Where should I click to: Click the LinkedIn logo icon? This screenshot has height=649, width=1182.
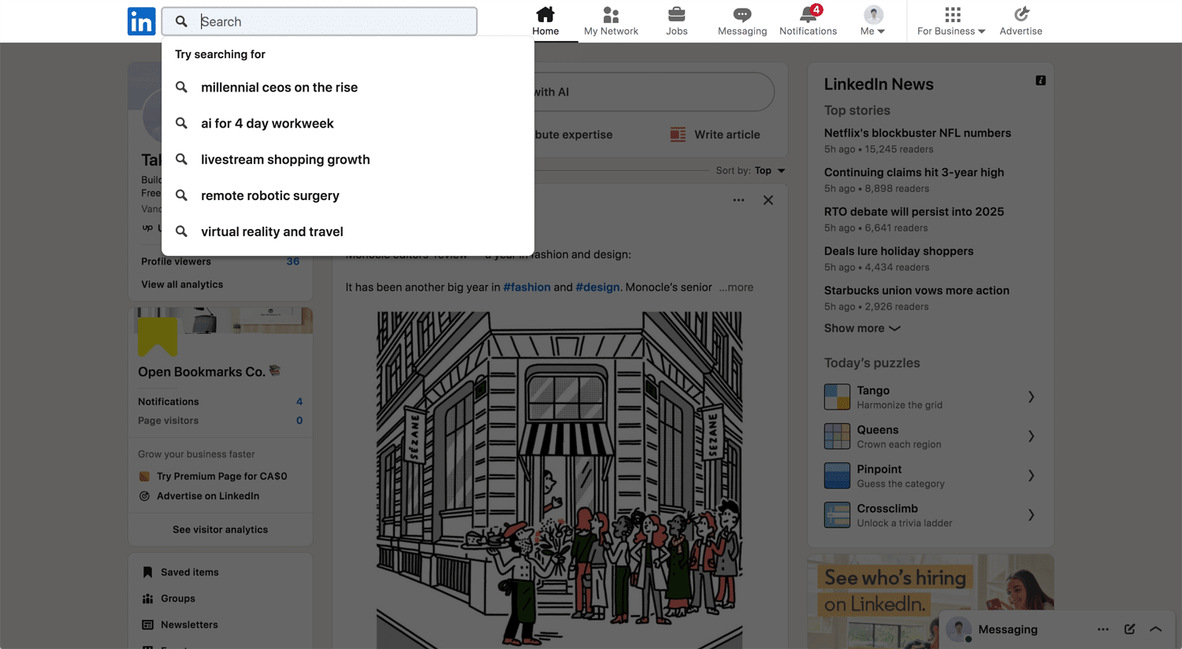[x=141, y=21]
